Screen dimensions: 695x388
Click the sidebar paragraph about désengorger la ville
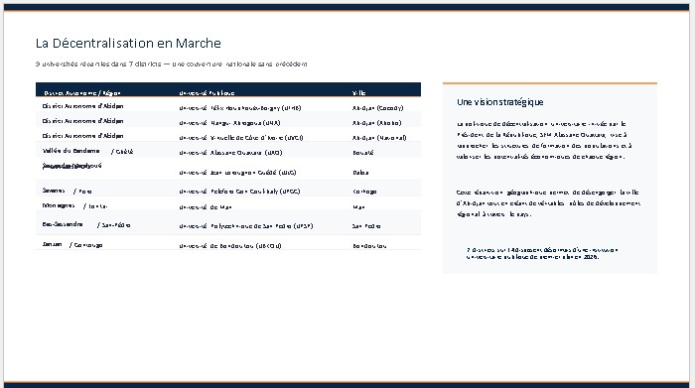click(548, 203)
